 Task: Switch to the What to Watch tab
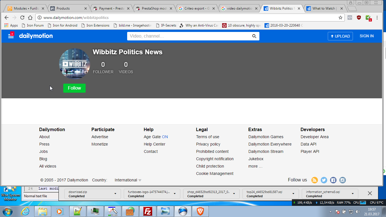point(325,8)
